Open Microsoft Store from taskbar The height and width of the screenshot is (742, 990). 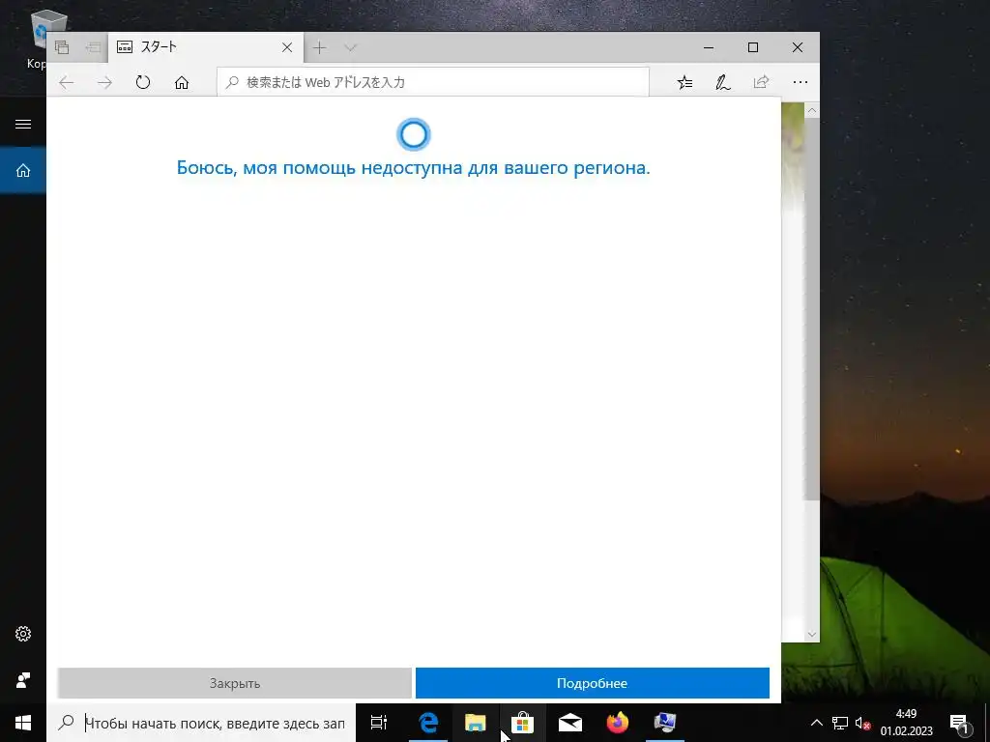coord(523,723)
